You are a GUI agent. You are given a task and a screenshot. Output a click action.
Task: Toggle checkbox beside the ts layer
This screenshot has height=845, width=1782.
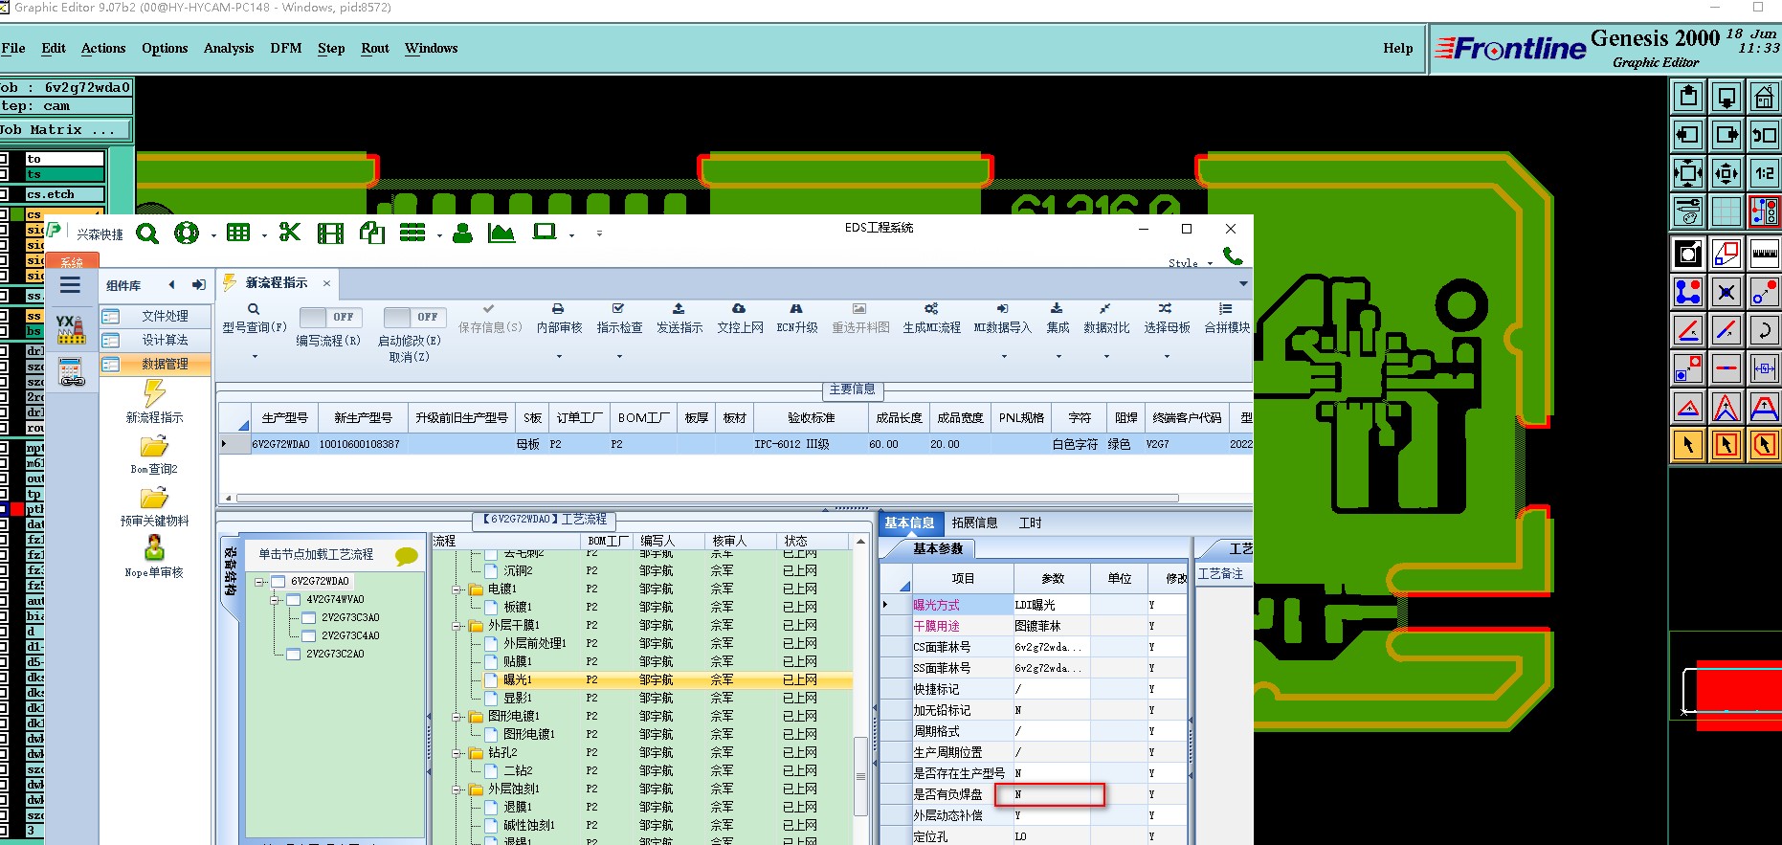4,174
